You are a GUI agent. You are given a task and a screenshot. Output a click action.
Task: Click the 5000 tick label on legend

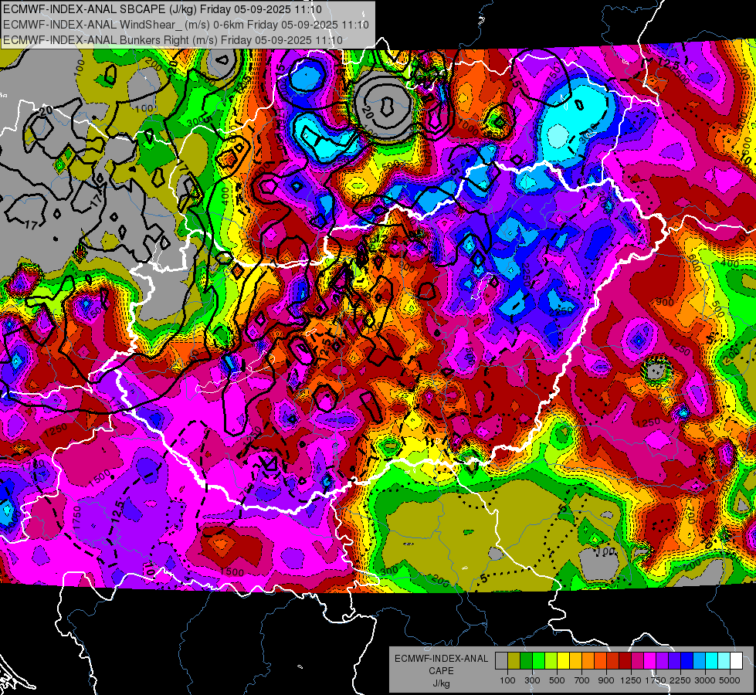tap(730, 680)
